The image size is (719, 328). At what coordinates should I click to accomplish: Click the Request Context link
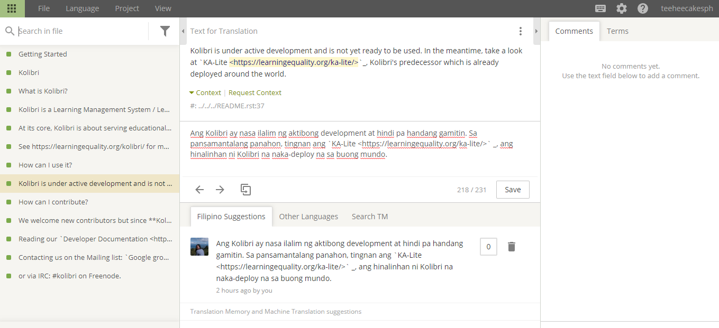[x=255, y=92]
